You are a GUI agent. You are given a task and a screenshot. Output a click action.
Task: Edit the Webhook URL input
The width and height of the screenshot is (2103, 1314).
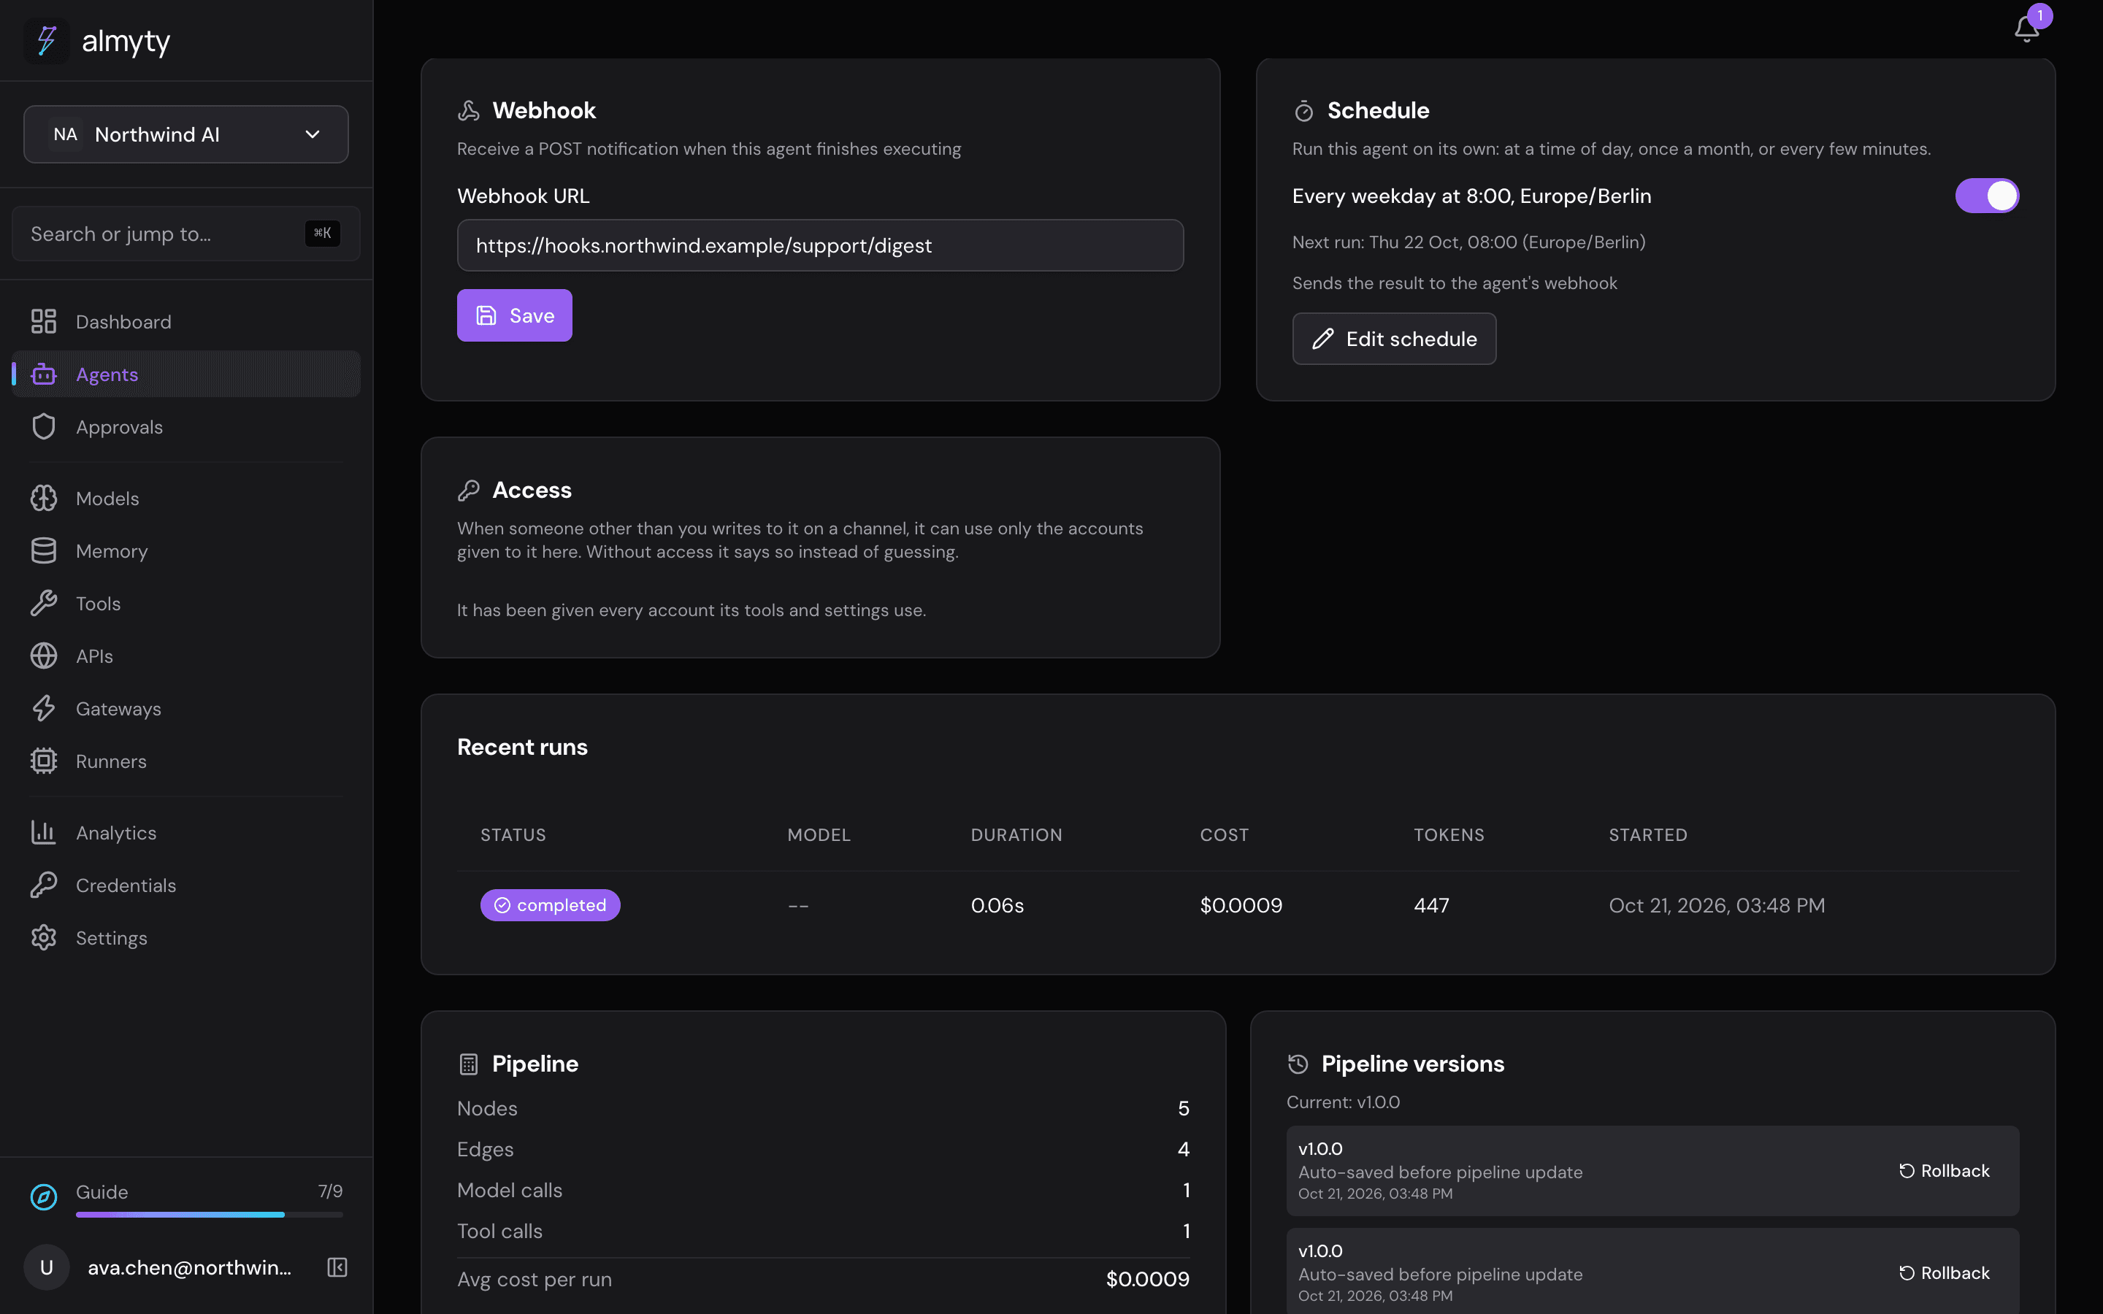[x=820, y=245]
